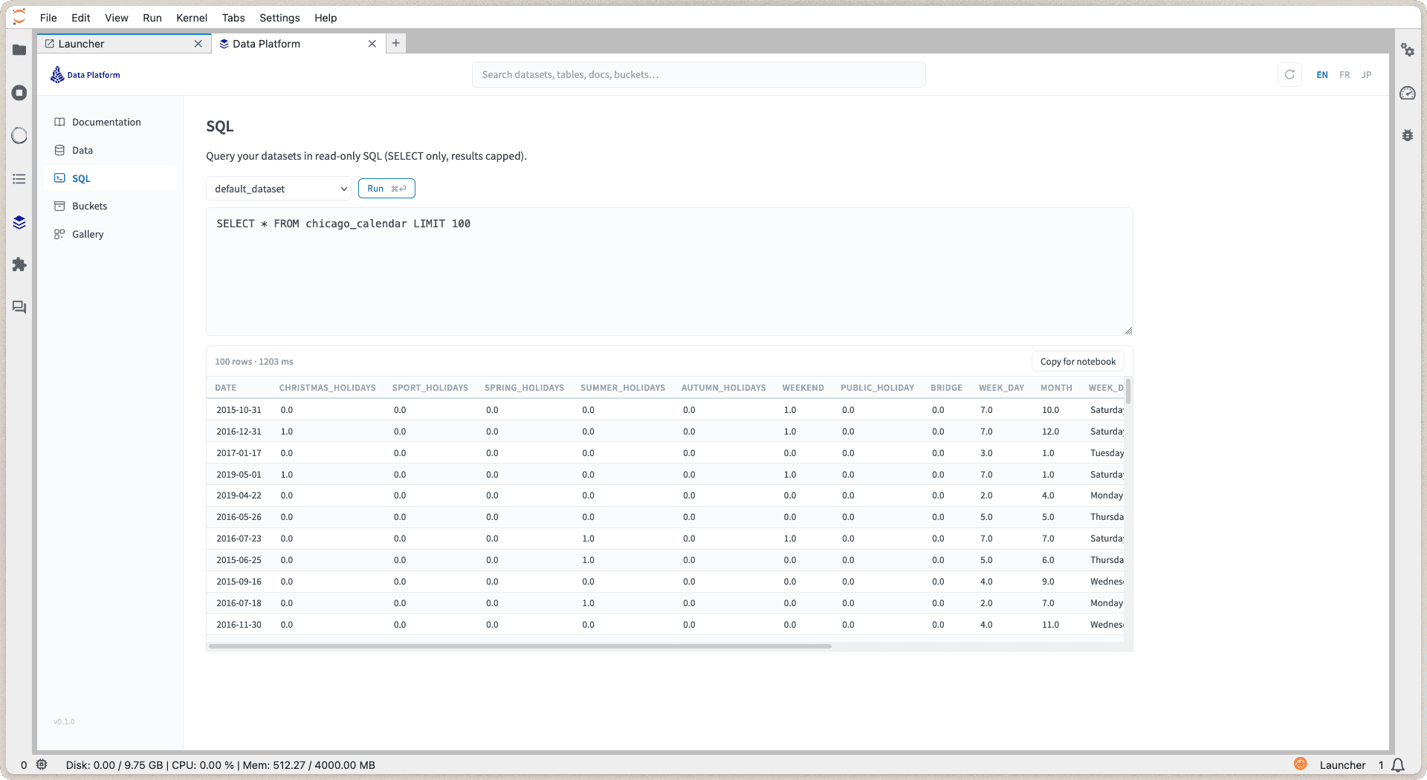Open the chat bubbles sidebar icon
Image resolution: width=1427 pixels, height=780 pixels.
coord(19,307)
